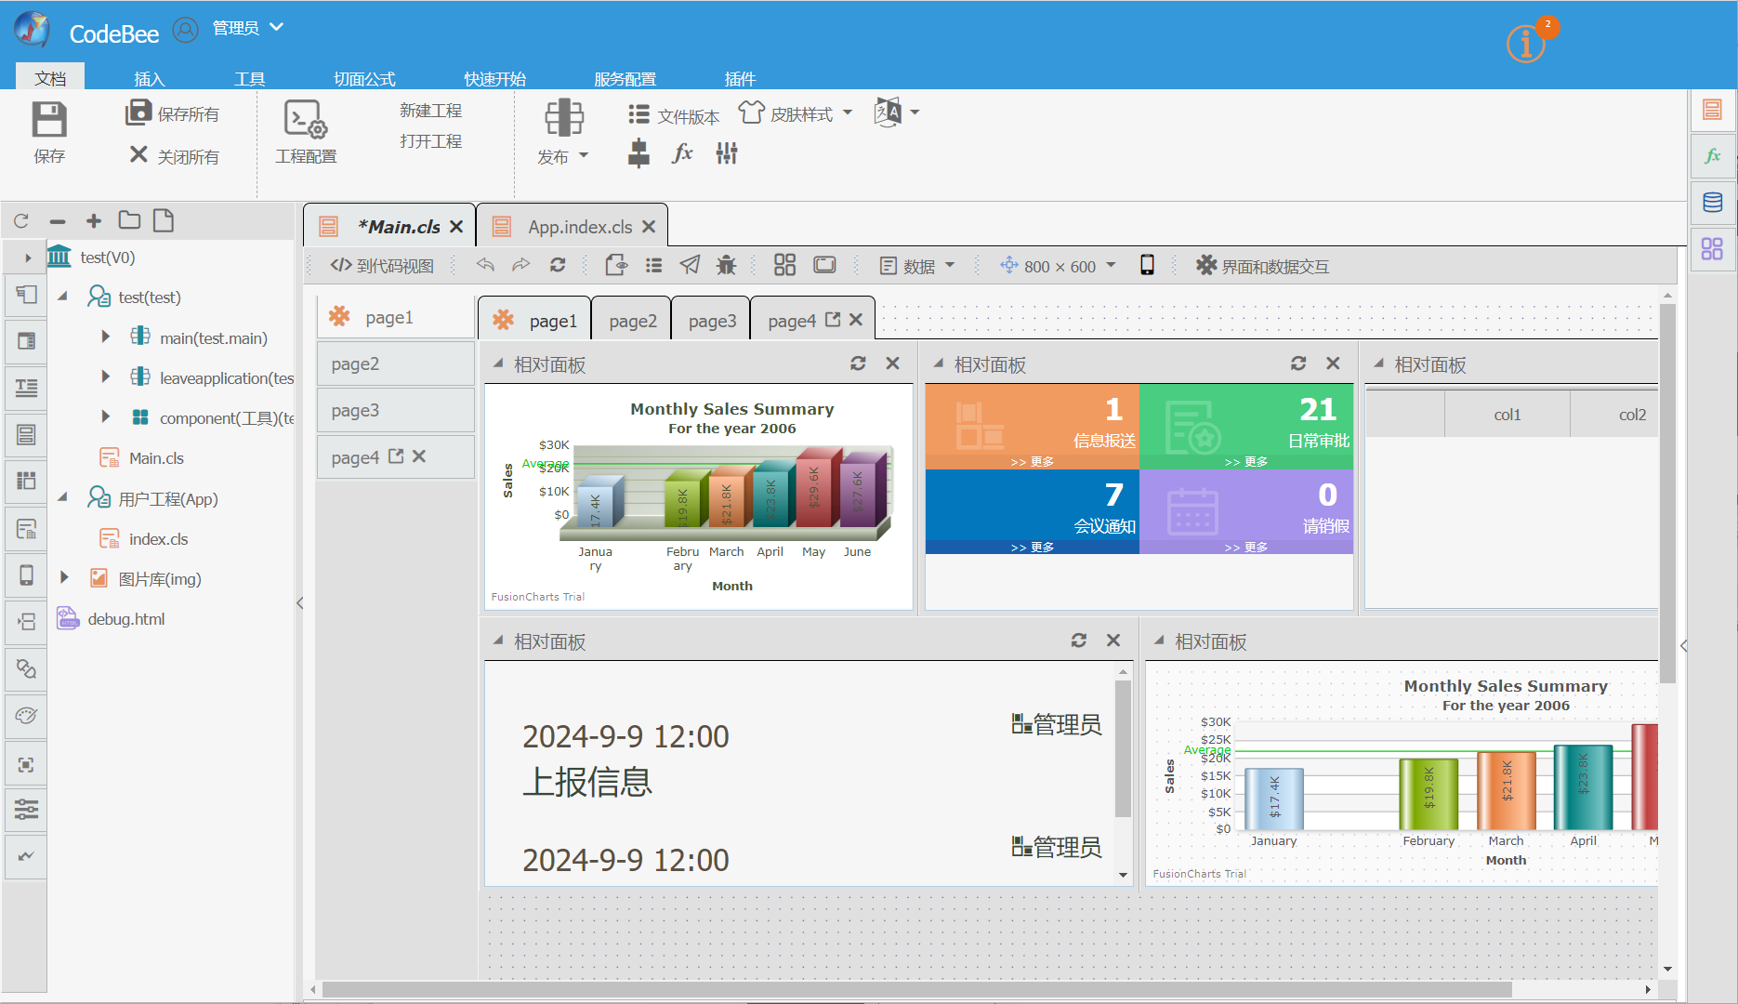This screenshot has width=1738, height=1004.
Task: Click the fx icon in right sidebar
Action: tap(1712, 155)
